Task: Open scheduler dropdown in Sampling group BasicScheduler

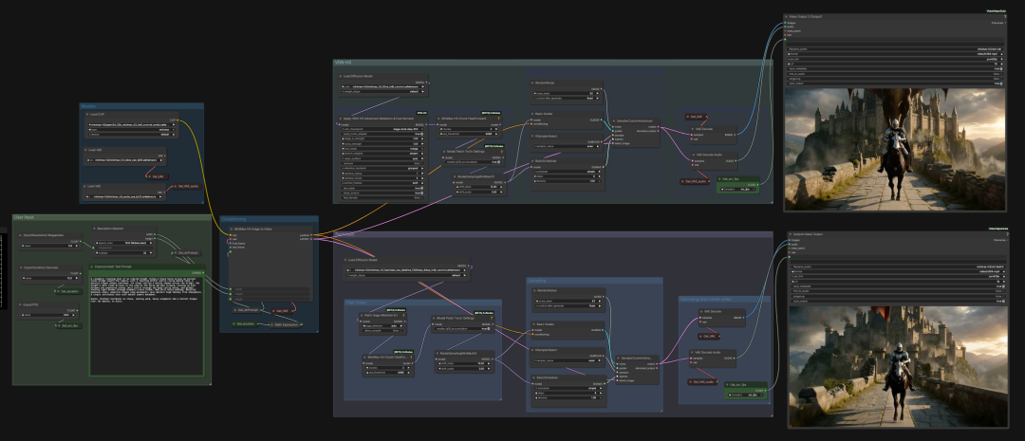Action: (568, 388)
